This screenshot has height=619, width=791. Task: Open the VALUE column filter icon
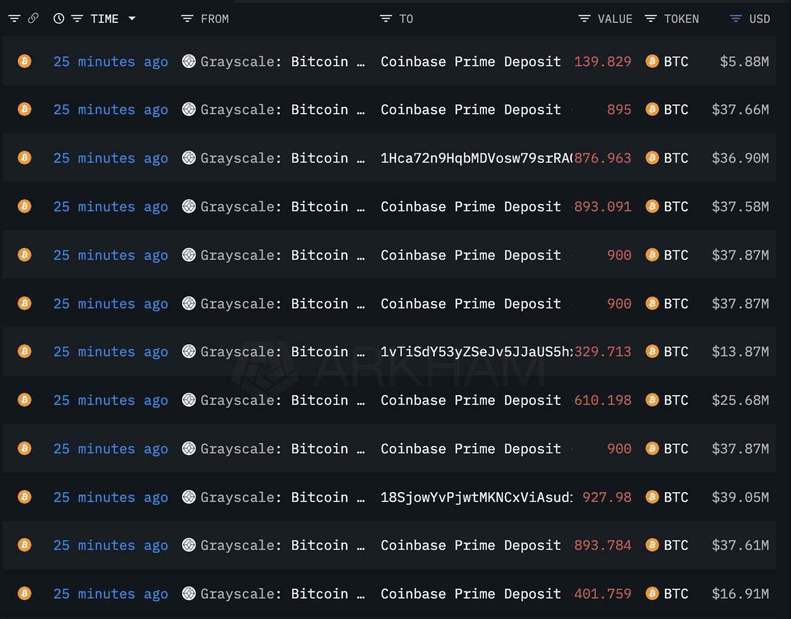pos(584,19)
